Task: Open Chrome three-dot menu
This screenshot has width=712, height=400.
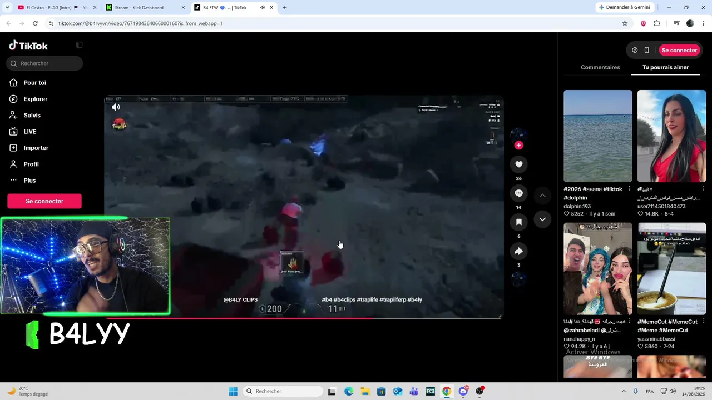Action: (703, 23)
